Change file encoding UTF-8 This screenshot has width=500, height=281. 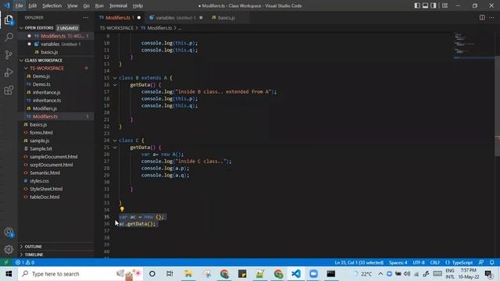(x=419, y=262)
